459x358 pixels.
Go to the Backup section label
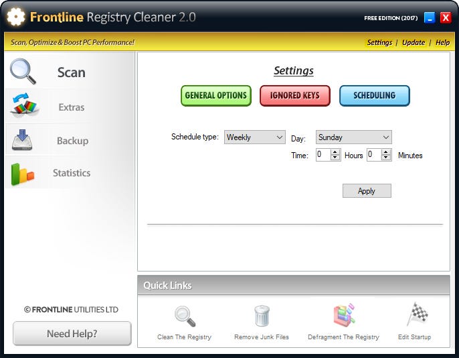(72, 141)
